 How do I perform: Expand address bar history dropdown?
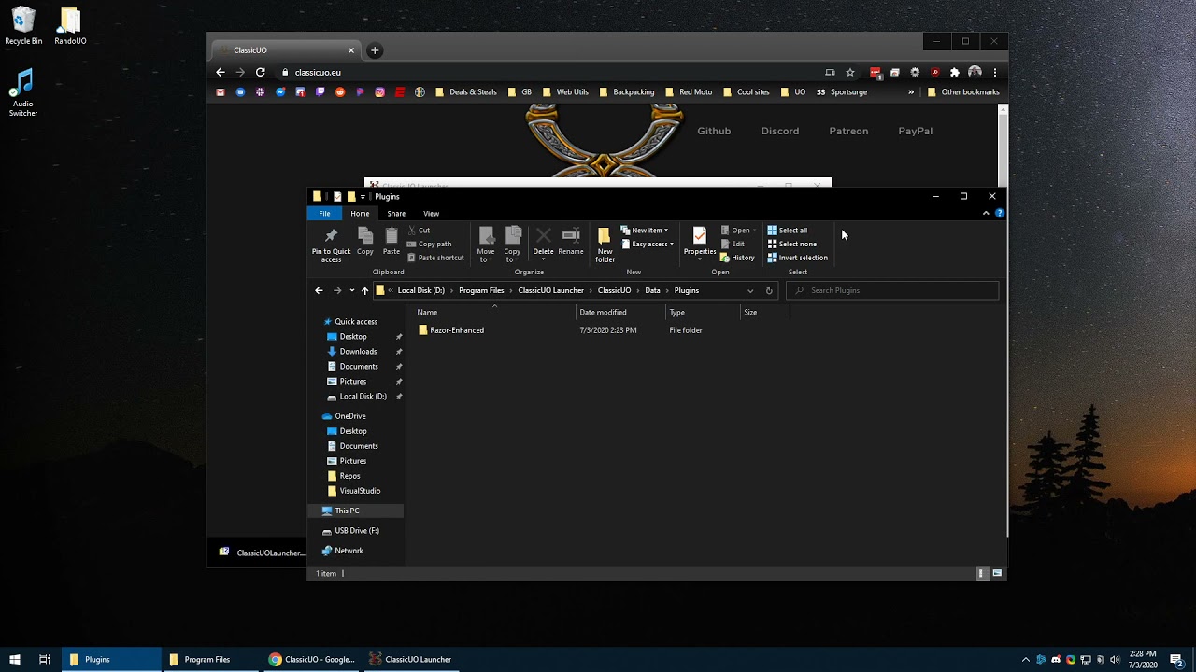pyautogui.click(x=749, y=290)
